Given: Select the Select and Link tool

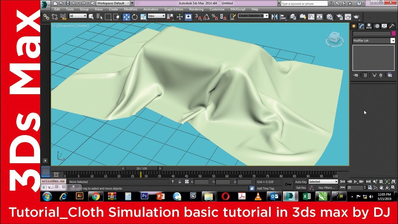Looking at the screenshot, I should (46, 17).
